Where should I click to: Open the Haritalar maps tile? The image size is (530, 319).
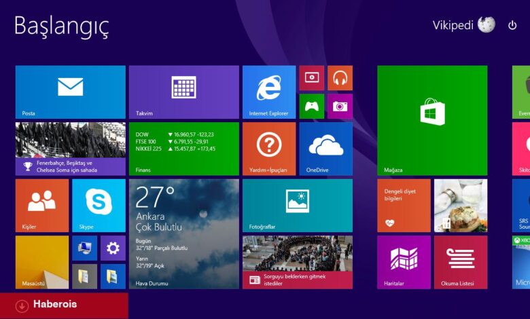point(404,262)
